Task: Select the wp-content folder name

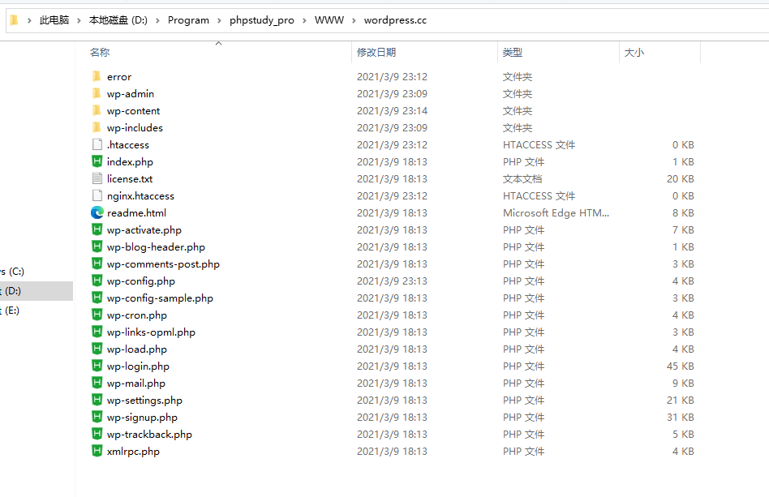Action: pyautogui.click(x=133, y=111)
